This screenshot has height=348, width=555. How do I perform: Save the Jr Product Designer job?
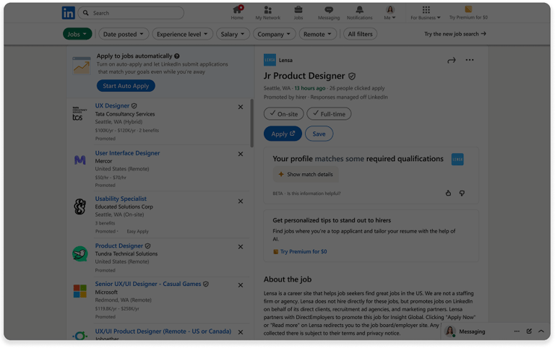319,134
